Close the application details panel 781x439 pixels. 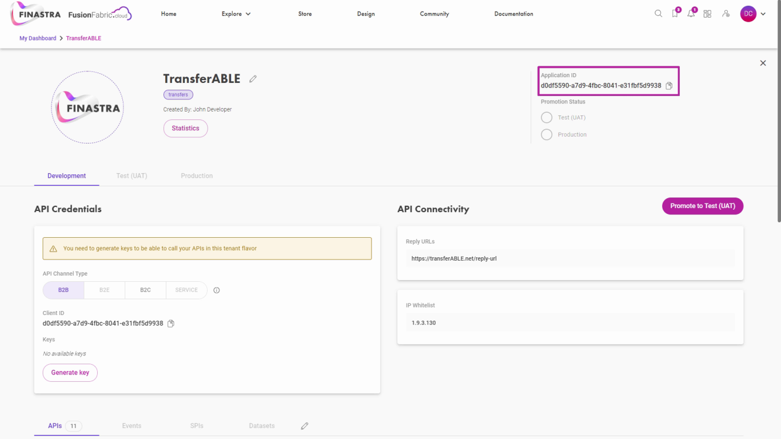(x=763, y=63)
